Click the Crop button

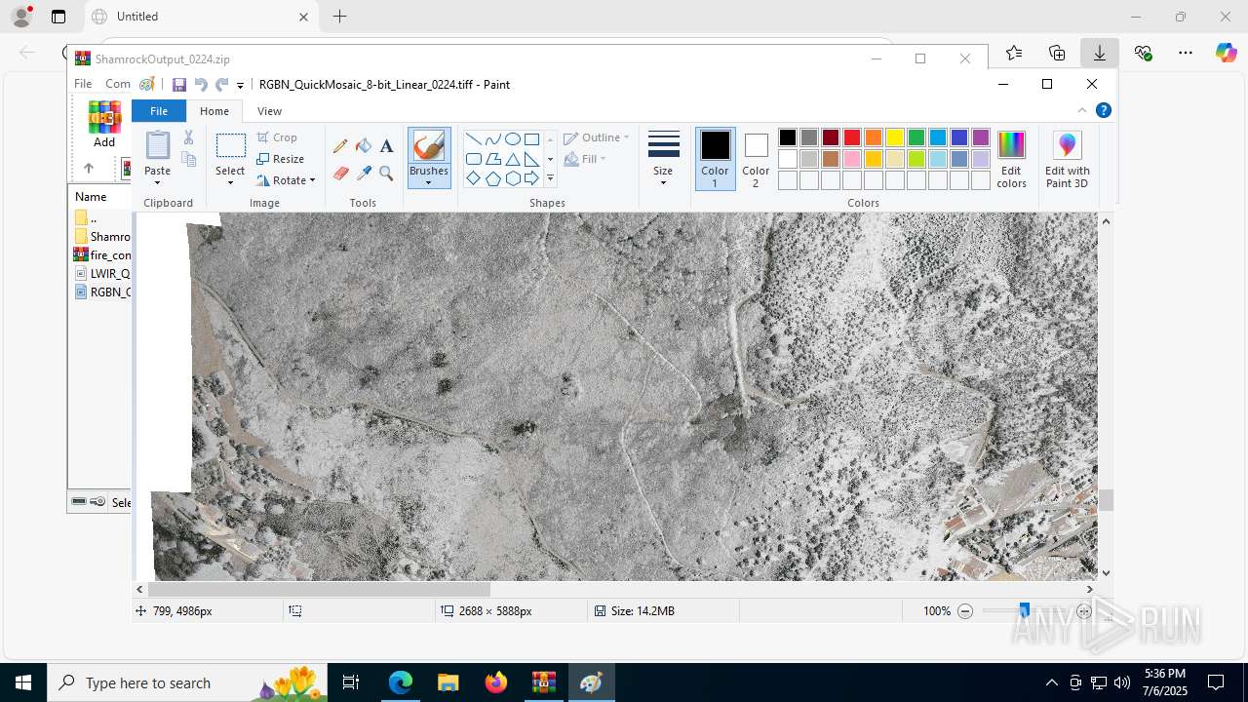pyautogui.click(x=278, y=137)
